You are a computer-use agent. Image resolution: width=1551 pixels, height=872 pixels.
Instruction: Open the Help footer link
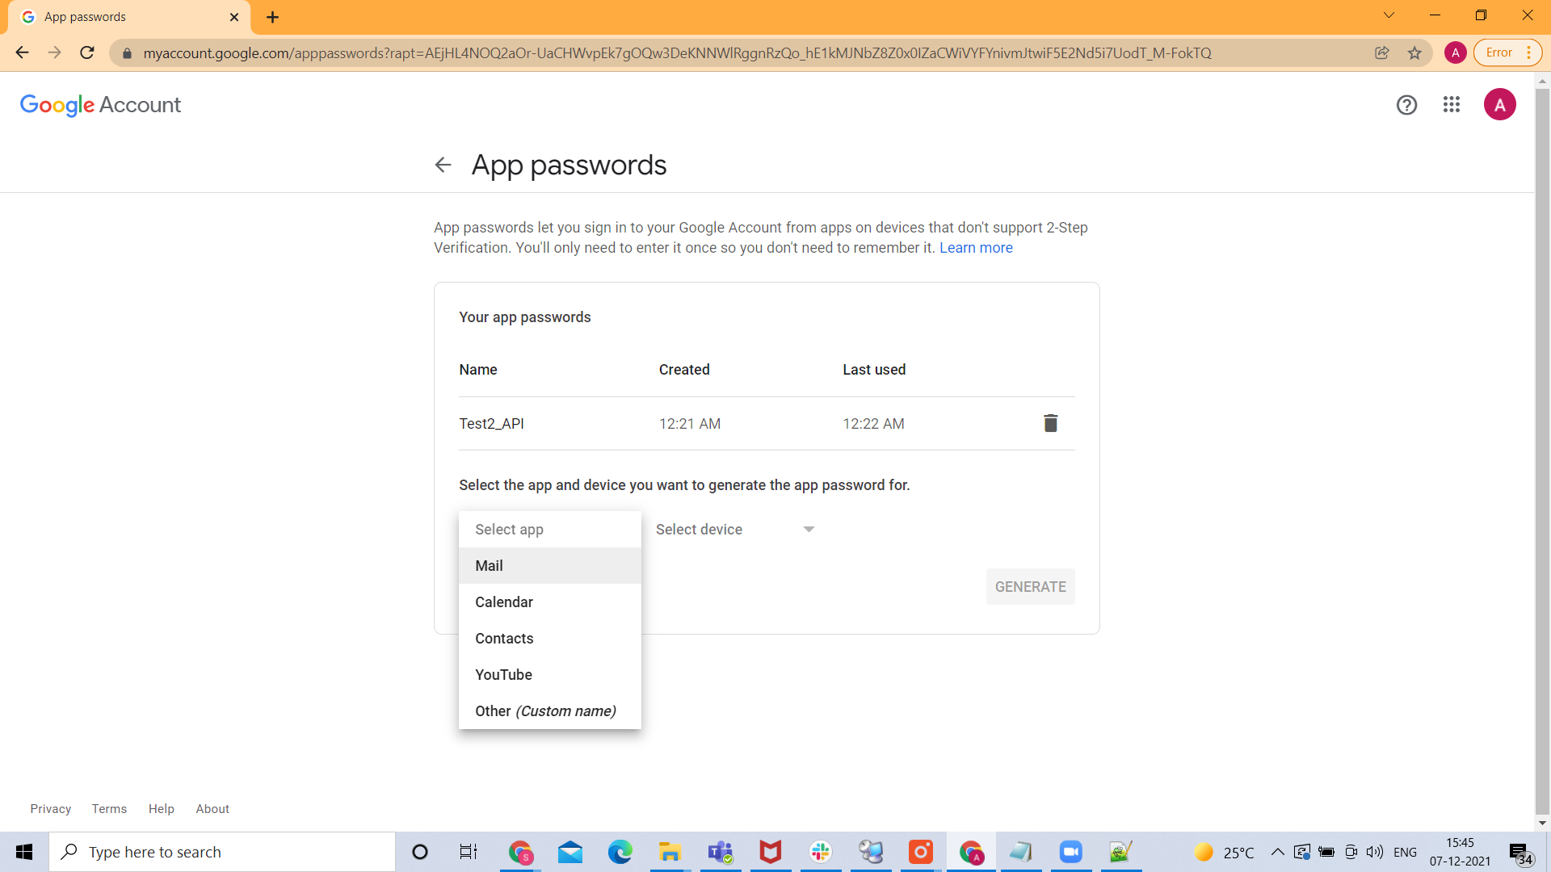click(x=162, y=809)
